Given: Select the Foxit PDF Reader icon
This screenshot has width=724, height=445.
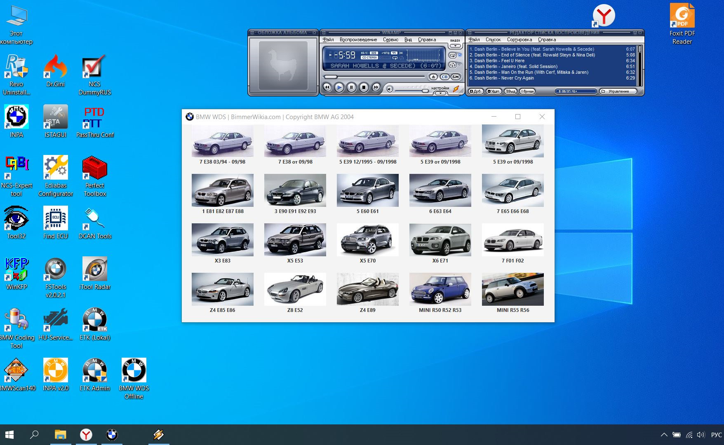Looking at the screenshot, I should (682, 24).
